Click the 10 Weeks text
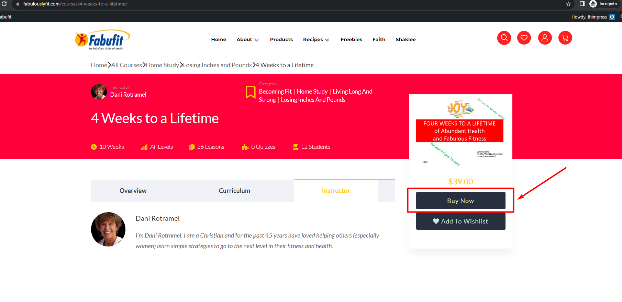 (112, 147)
